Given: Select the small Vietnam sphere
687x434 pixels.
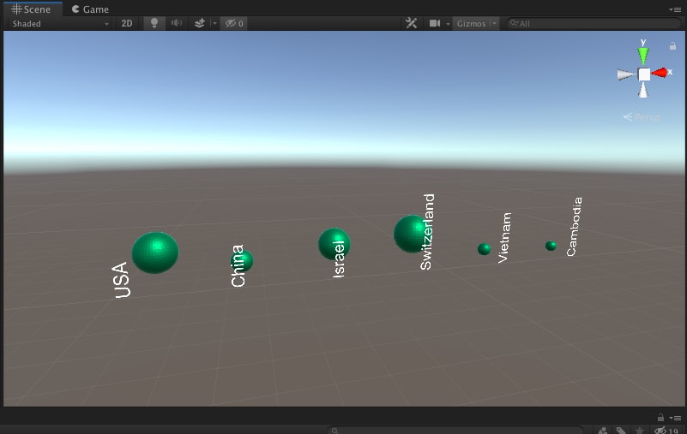Looking at the screenshot, I should (484, 249).
